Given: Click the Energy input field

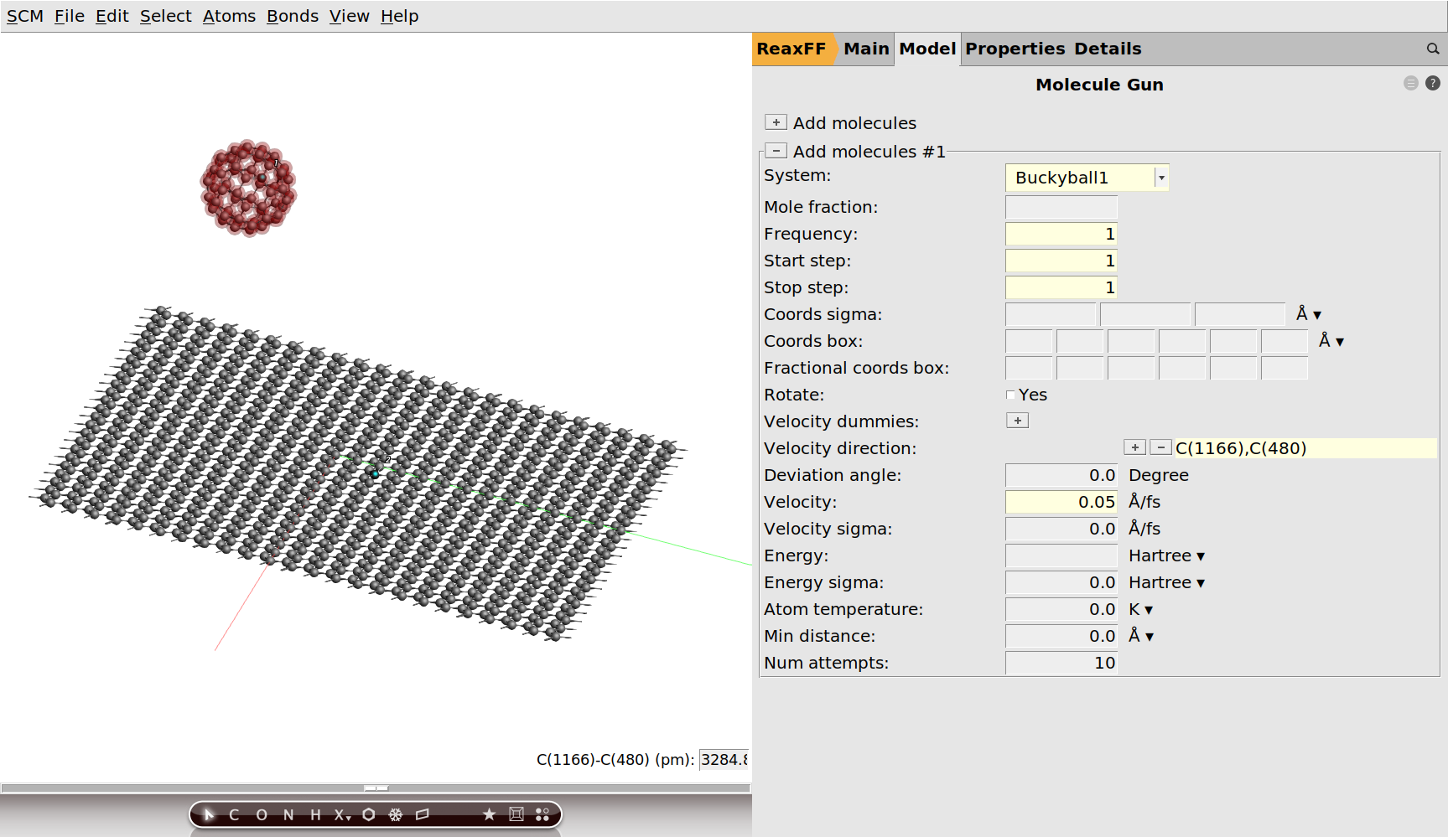Looking at the screenshot, I should click(x=1061, y=555).
